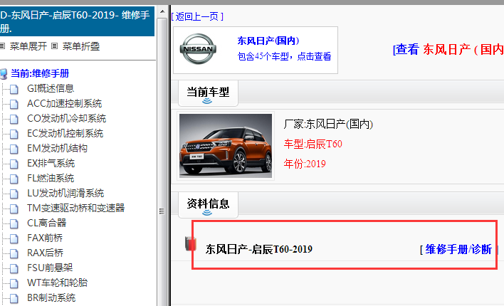Click sidebar scrollbar up arrow
The width and height of the screenshot is (504, 306).
[162, 12]
